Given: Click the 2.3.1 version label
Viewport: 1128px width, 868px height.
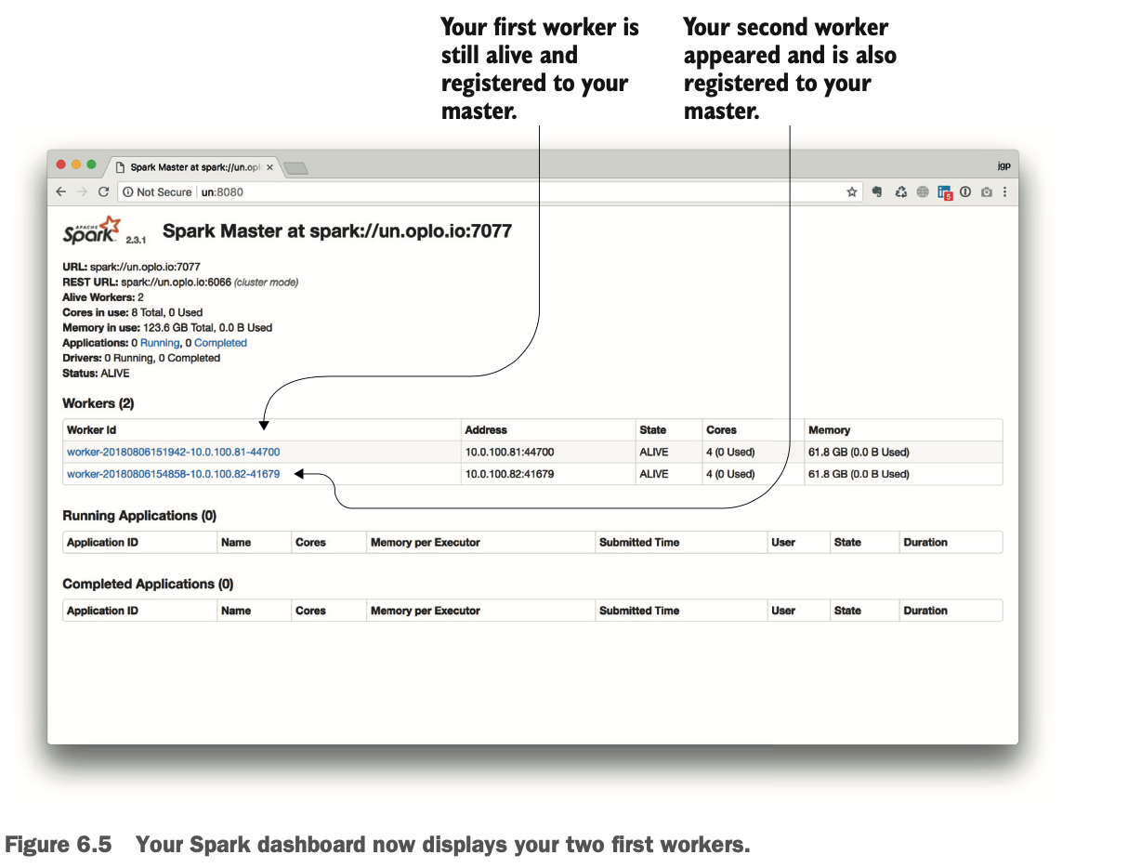Looking at the screenshot, I should pyautogui.click(x=136, y=239).
